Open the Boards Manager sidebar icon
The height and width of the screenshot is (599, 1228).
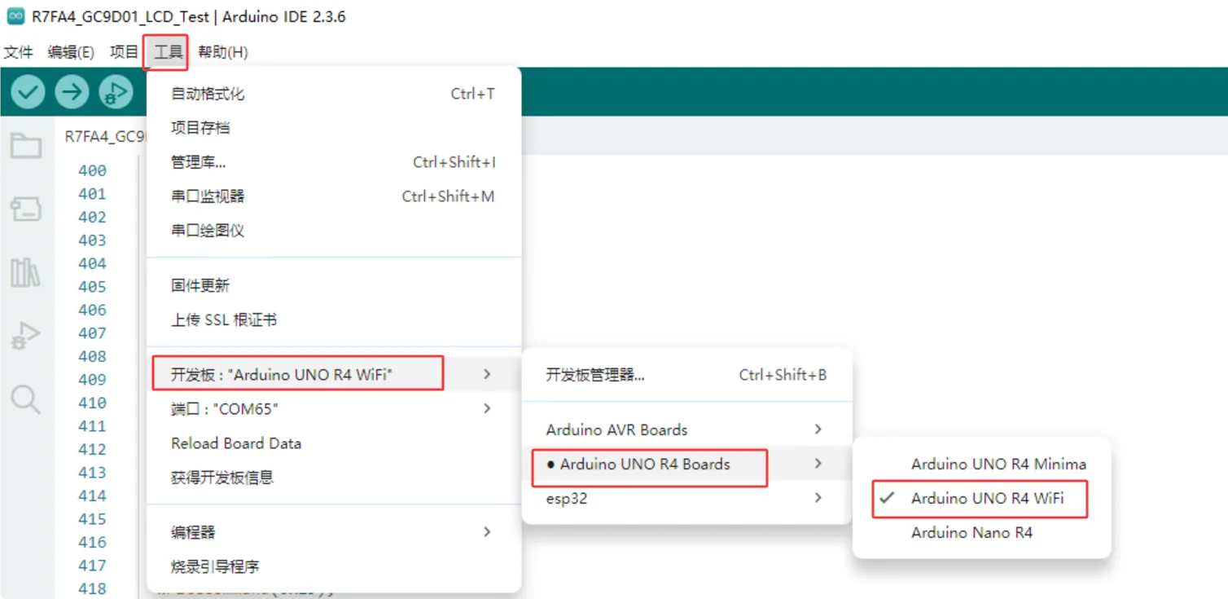point(25,209)
